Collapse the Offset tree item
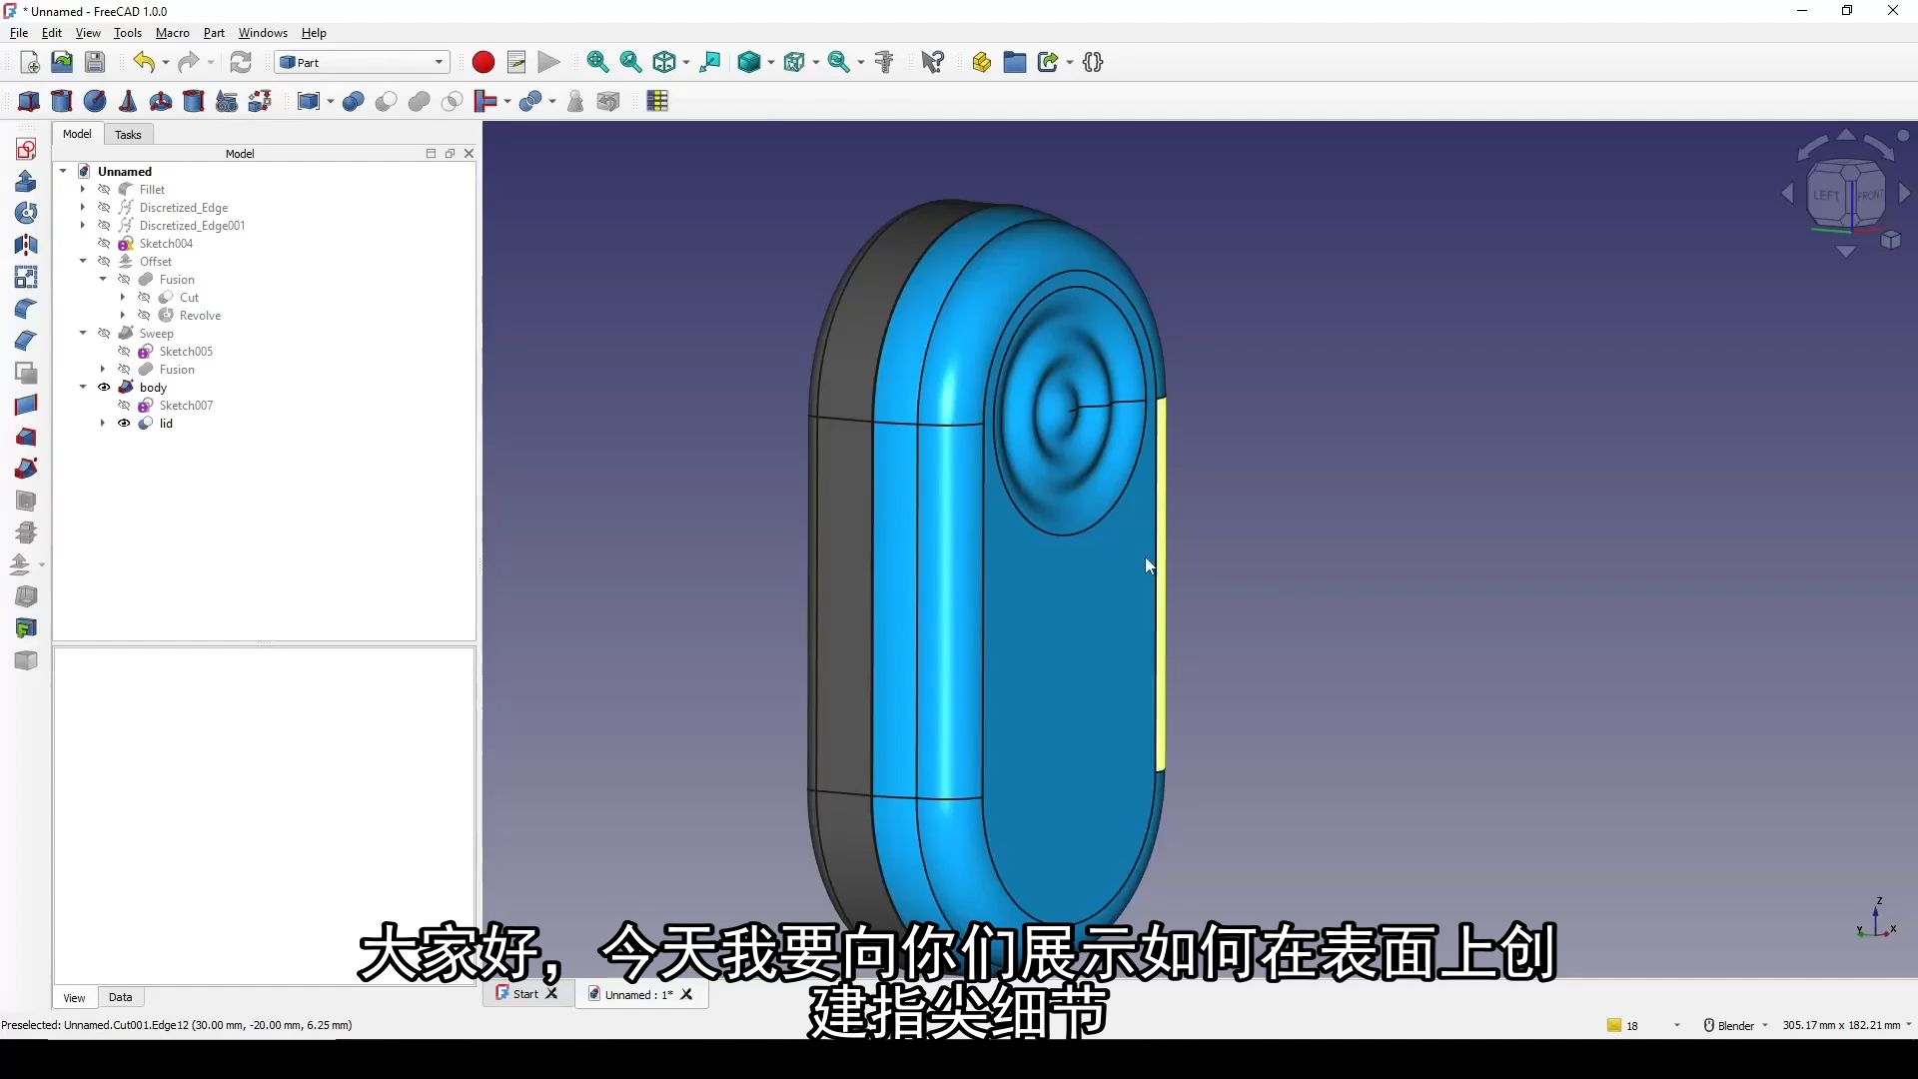The image size is (1918, 1079). click(83, 261)
